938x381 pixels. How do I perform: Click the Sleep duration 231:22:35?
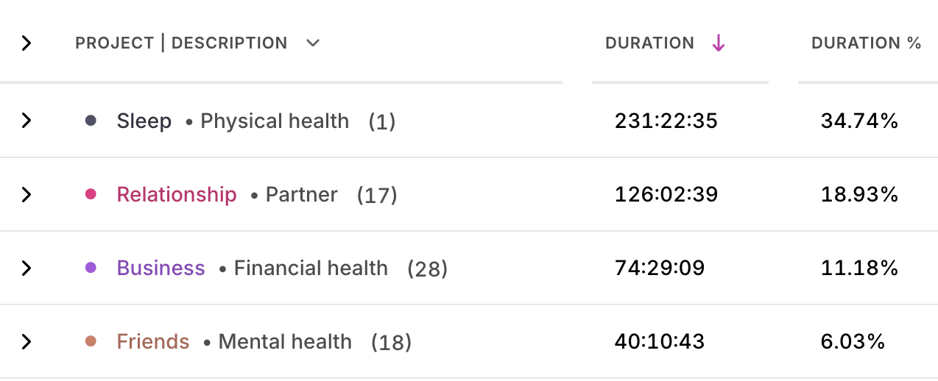click(666, 121)
